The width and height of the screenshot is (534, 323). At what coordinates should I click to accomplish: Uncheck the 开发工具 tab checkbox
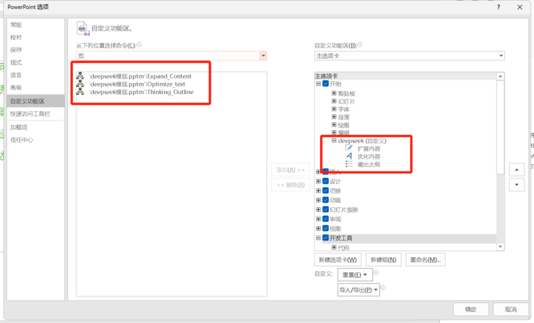click(x=325, y=238)
